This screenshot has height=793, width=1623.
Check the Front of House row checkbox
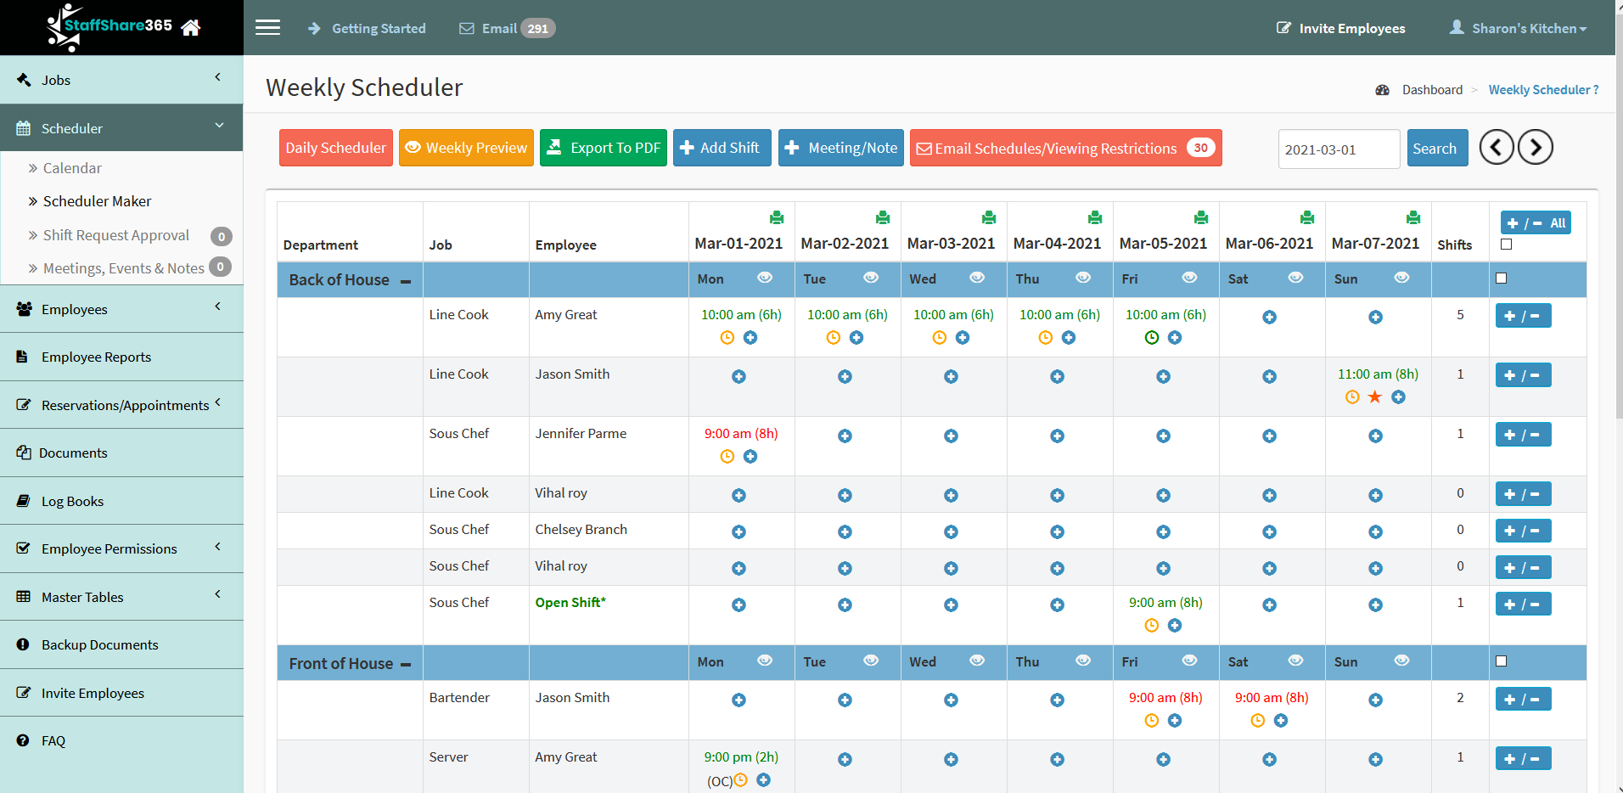1501,661
